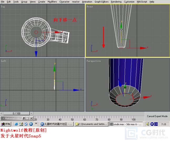Switch to C:\Documents and Settings taskbar window
Screen dimensions: 170x141
coord(91,124)
